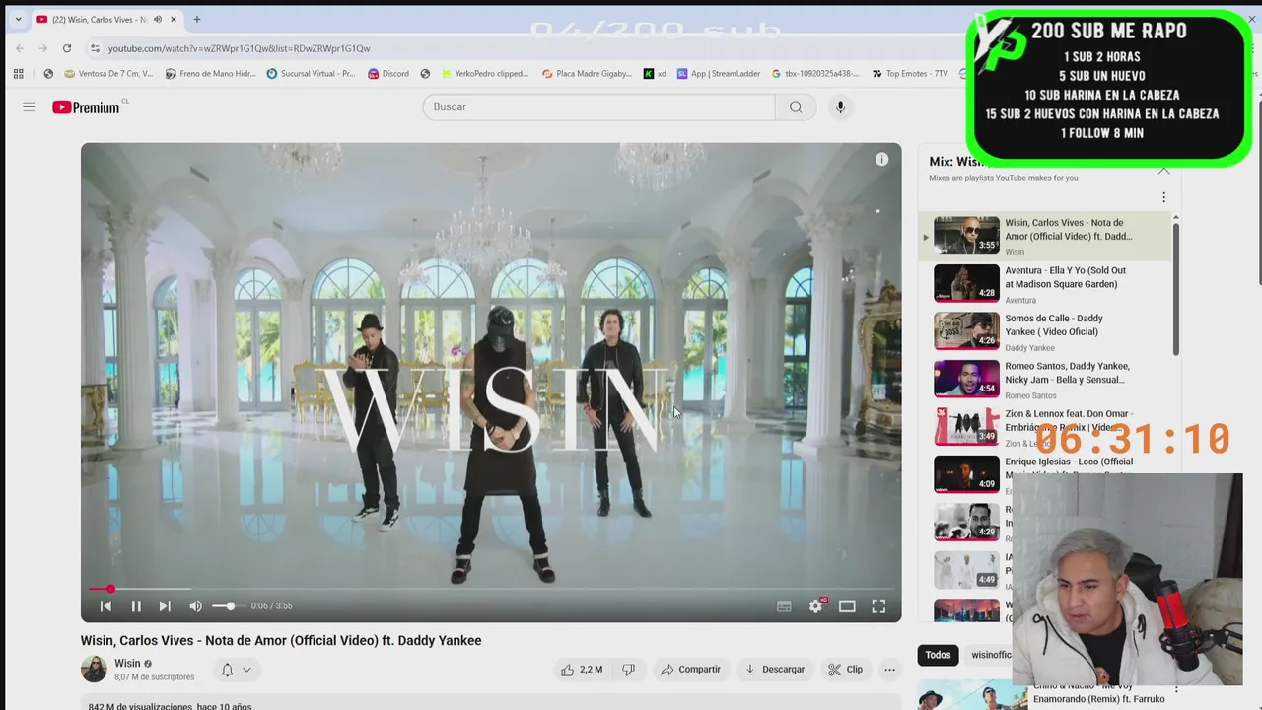Mute the video player volume

click(x=195, y=606)
